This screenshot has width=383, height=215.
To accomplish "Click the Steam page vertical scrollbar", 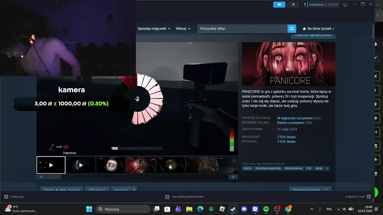I will point(373,32).
